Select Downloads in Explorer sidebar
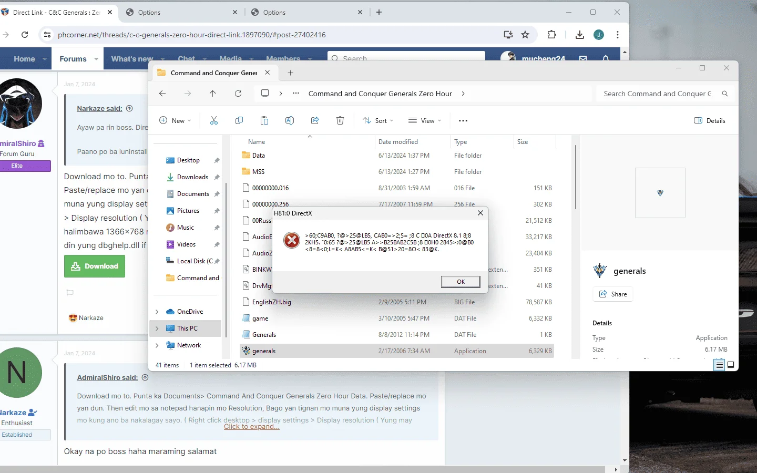Viewport: 757px width, 473px height. pos(192,177)
